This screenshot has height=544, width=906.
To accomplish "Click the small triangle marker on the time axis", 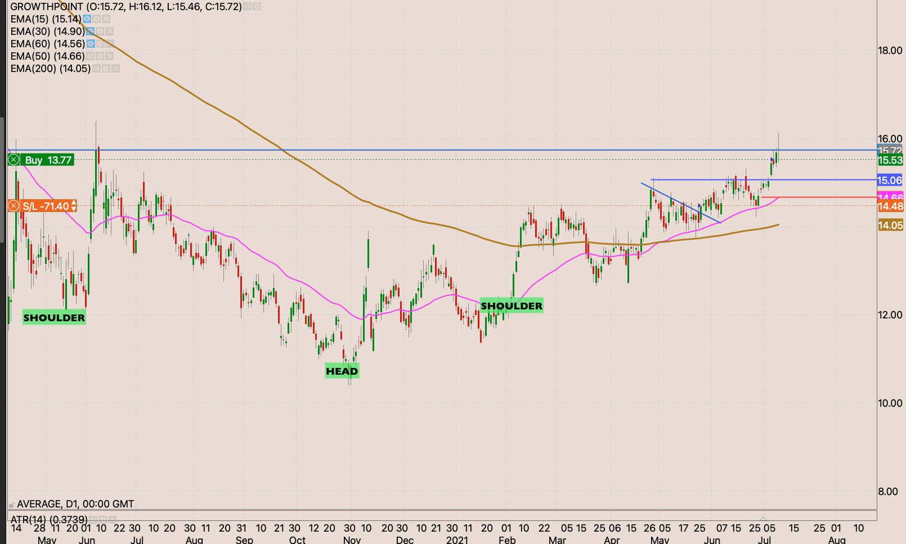I will [x=763, y=518].
